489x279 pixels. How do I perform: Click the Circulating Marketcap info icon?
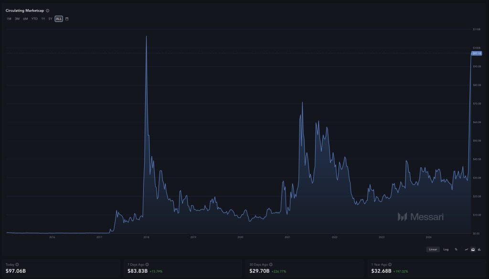click(48, 10)
